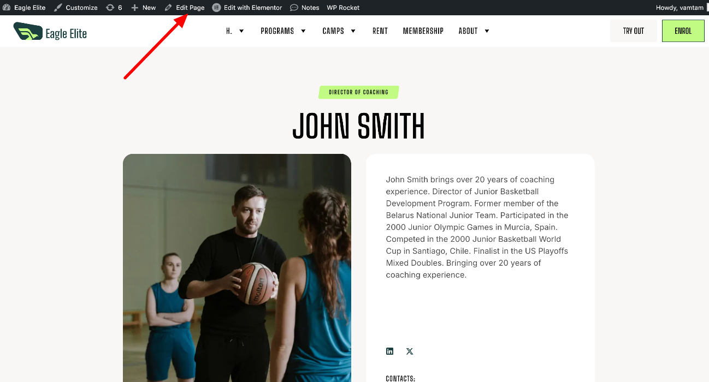The width and height of the screenshot is (709, 382).
Task: Open the Rent menu item
Action: pos(380,31)
